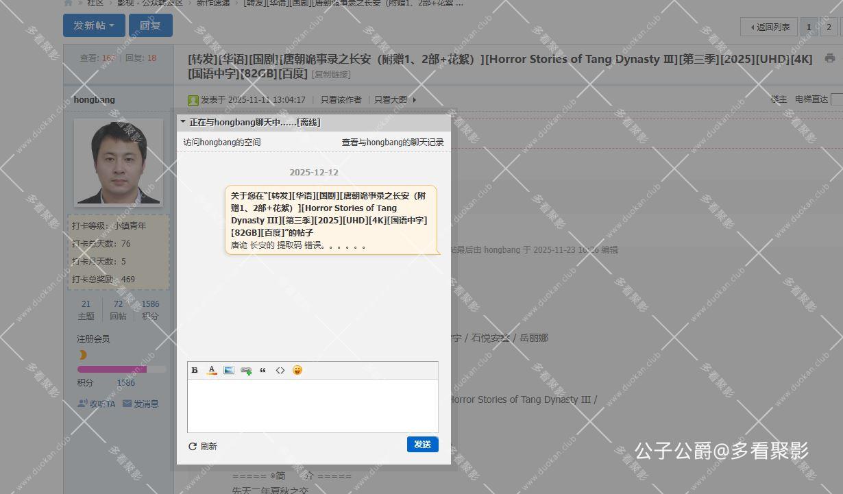Image resolution: width=843 pixels, height=494 pixels.
Task: Open 访问hongbang的空间 link
Action: click(221, 143)
